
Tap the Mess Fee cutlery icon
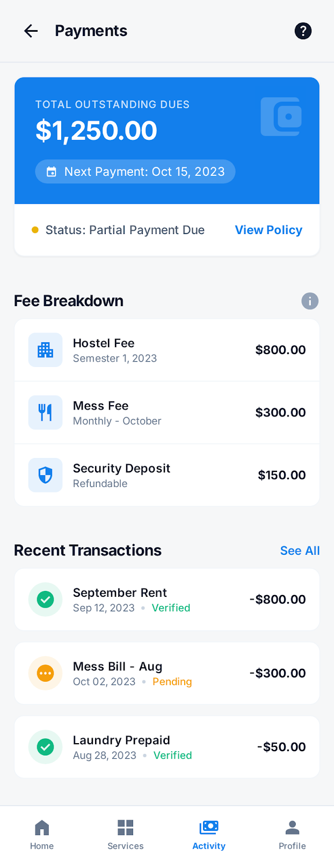click(46, 413)
